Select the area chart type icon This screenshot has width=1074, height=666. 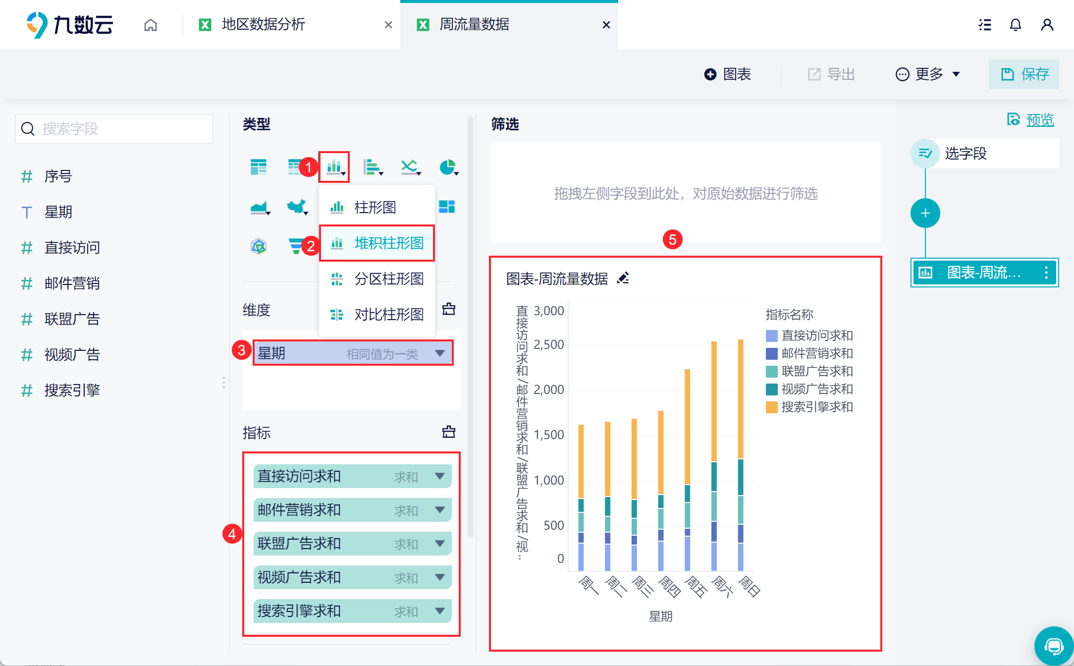(x=259, y=207)
